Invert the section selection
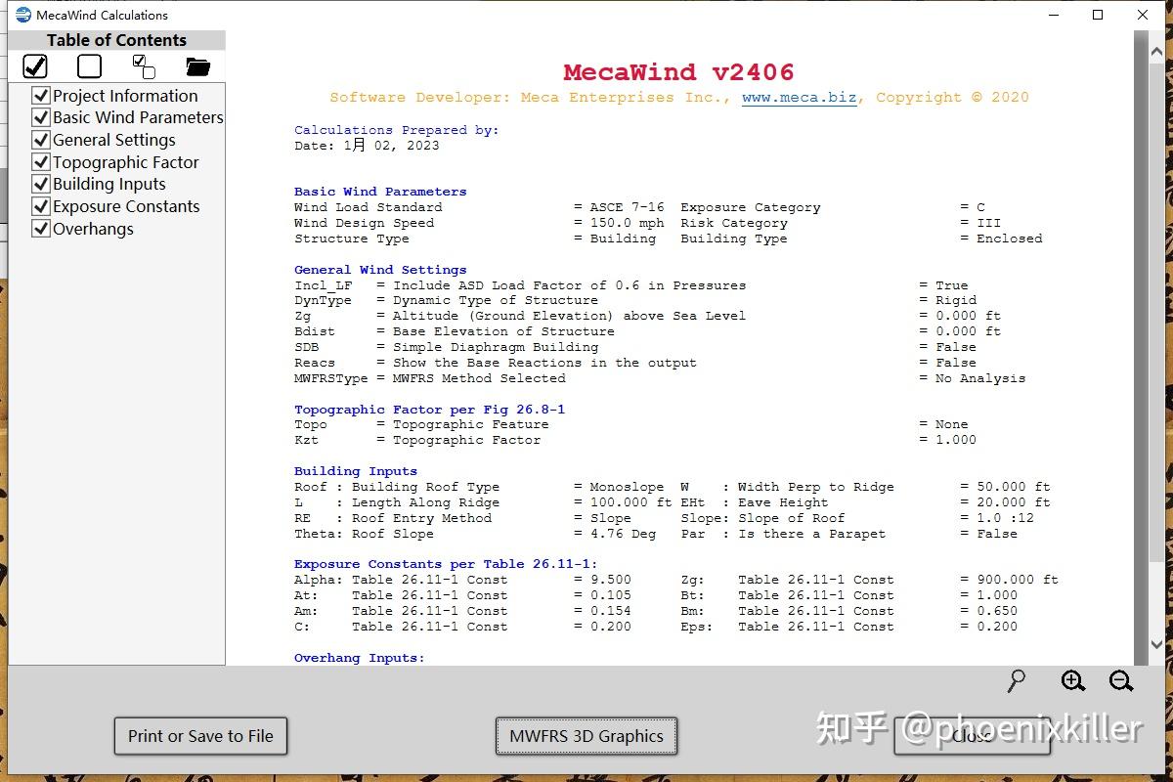 point(143,65)
